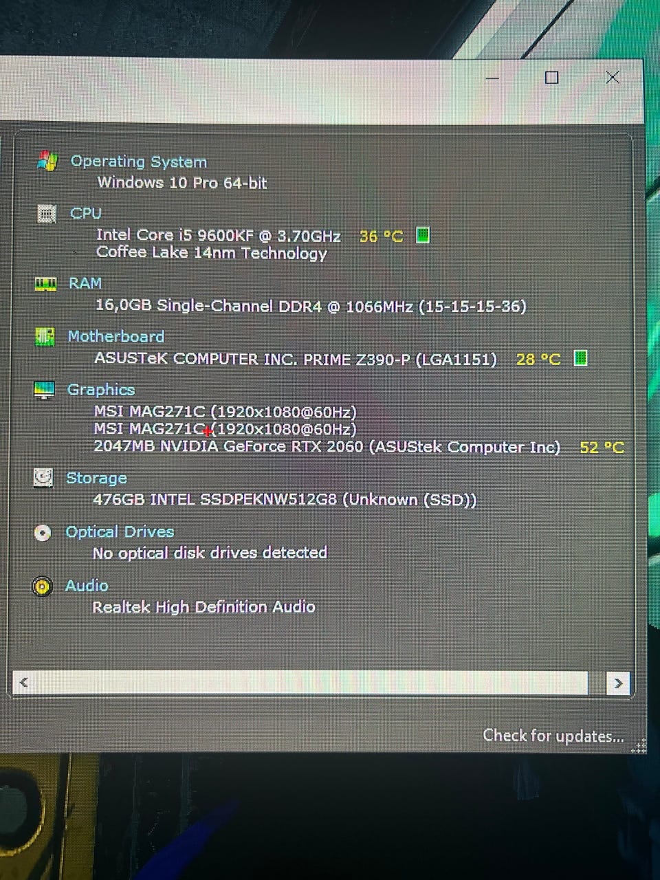Click the green CPU temperature indicator
Viewport: 660px width, 880px height.
423,235
